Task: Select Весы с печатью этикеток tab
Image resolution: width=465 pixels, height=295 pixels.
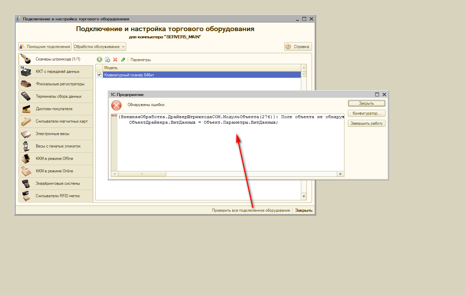Action: pyautogui.click(x=56, y=146)
